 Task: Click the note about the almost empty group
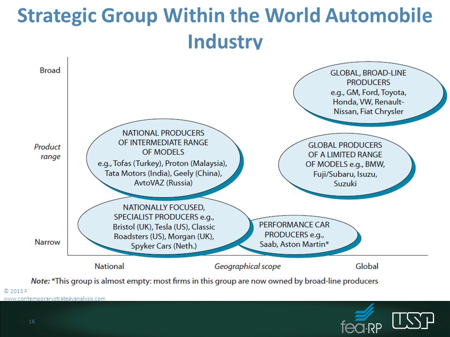tap(204, 281)
